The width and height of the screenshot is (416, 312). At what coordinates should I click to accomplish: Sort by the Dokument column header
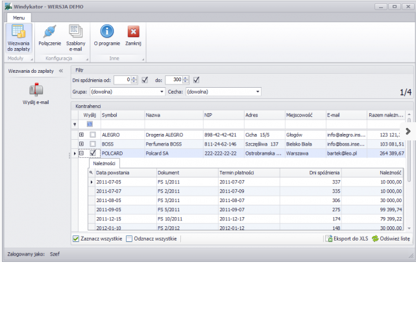pos(188,173)
